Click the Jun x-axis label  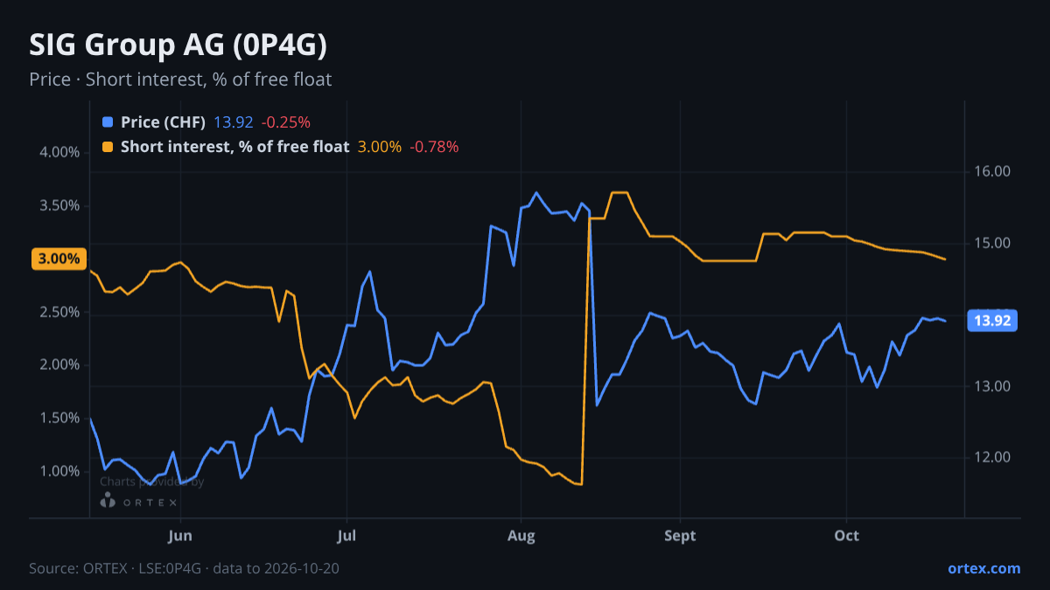179,535
